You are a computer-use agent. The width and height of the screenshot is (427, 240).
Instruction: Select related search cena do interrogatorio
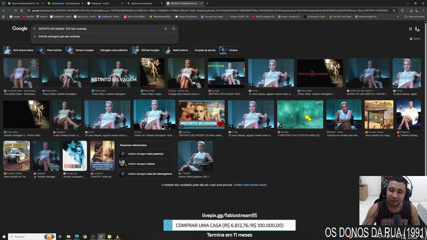[x=146, y=174]
